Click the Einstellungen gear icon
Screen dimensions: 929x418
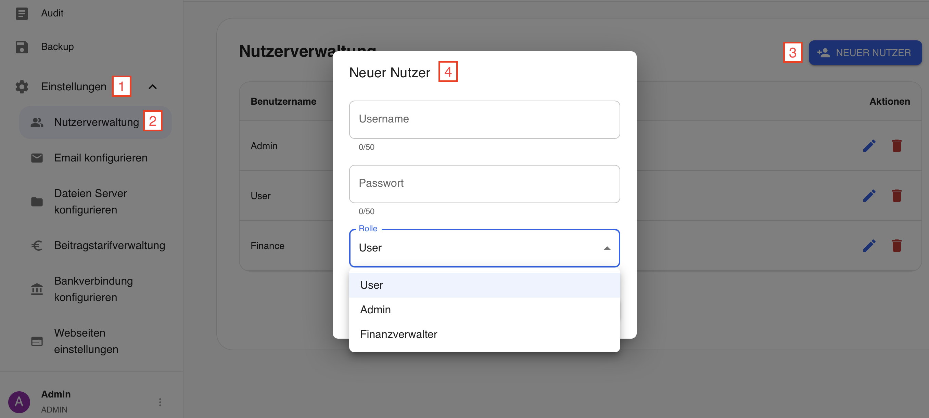tap(22, 87)
